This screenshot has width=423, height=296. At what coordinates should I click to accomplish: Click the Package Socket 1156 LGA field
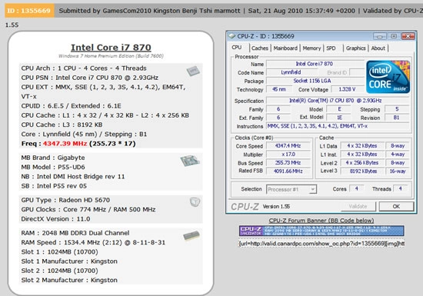[x=315, y=81]
